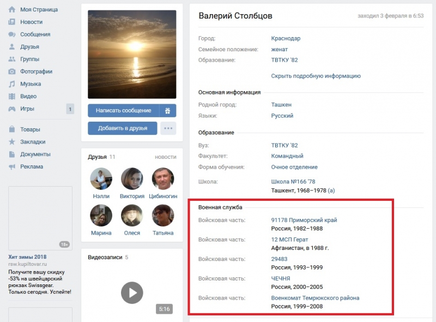The image size is (436, 322).
Task: Click the home icon beside Моя Страница
Action: click(x=11, y=10)
